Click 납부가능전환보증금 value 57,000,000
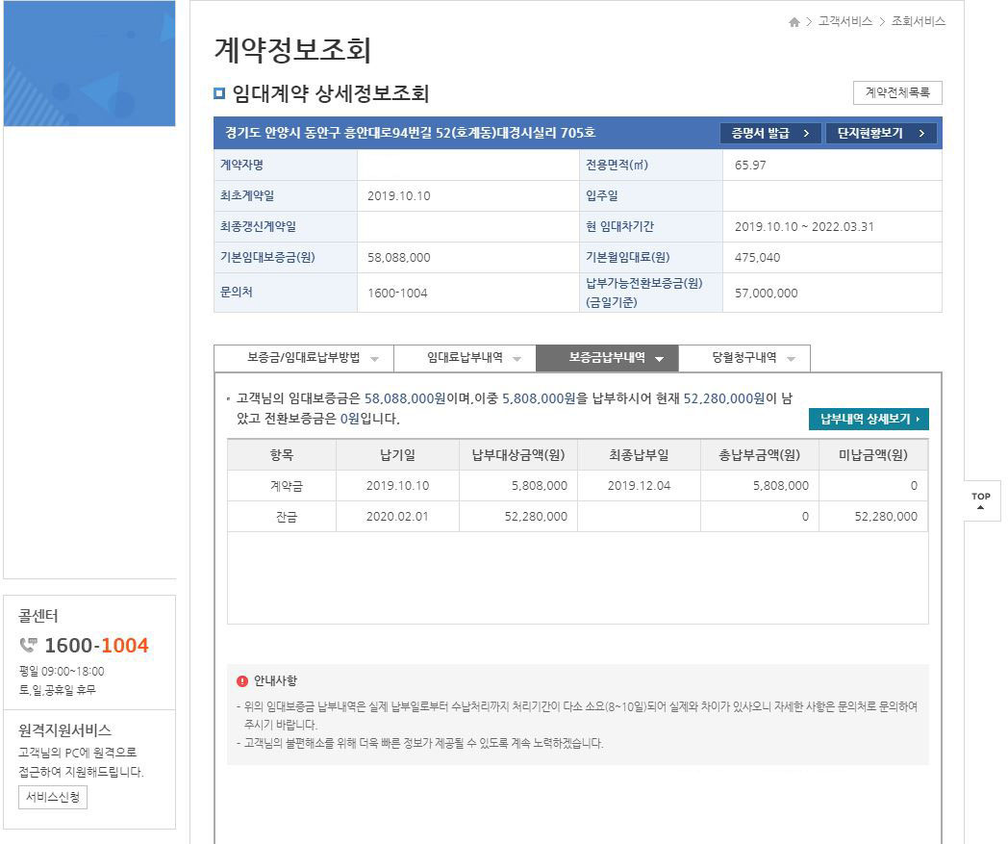Viewport: 1008px width, 844px height. pos(767,293)
